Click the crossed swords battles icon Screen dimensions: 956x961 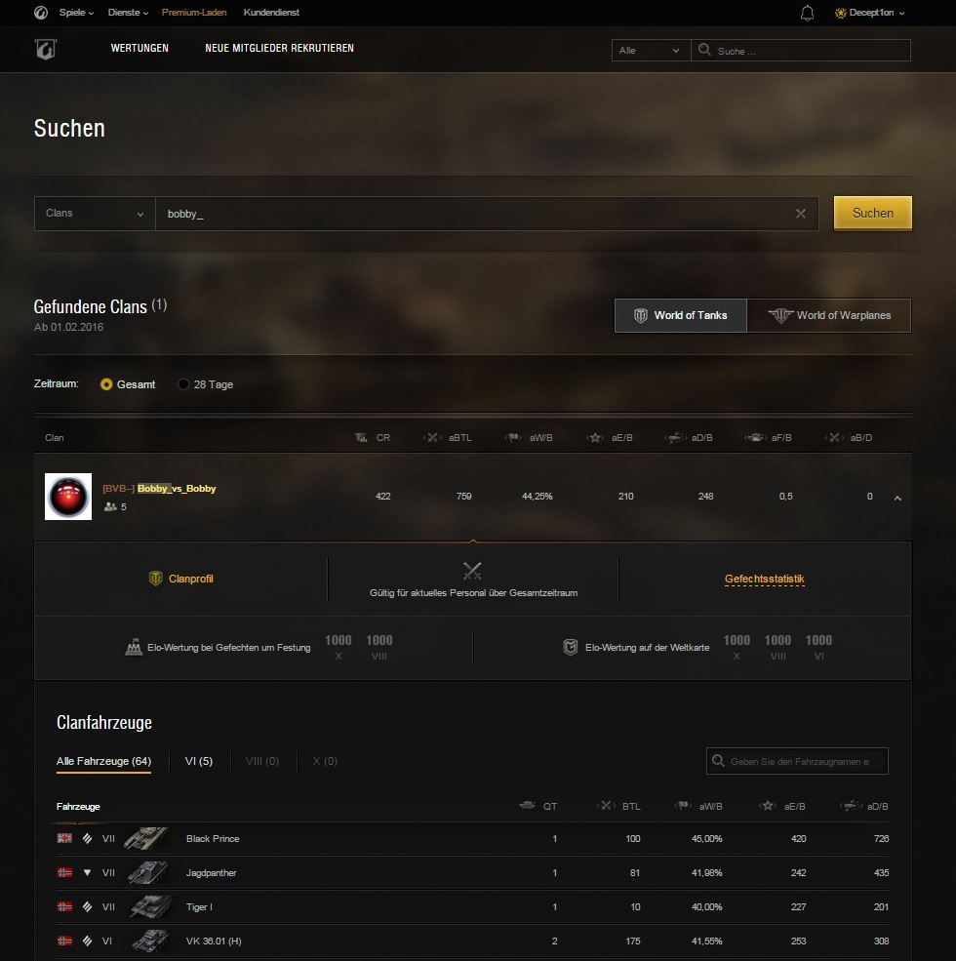(x=472, y=571)
